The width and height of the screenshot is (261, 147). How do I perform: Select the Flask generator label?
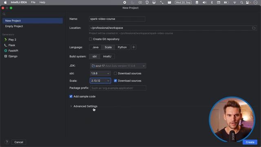pos(12,45)
